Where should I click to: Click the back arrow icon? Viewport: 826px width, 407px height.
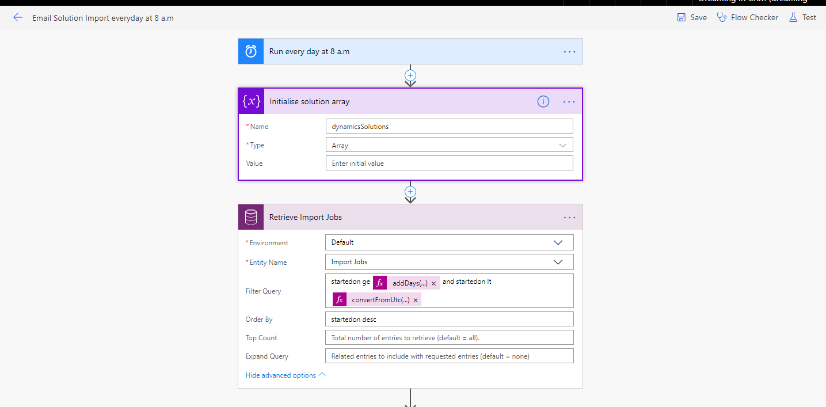click(x=18, y=18)
